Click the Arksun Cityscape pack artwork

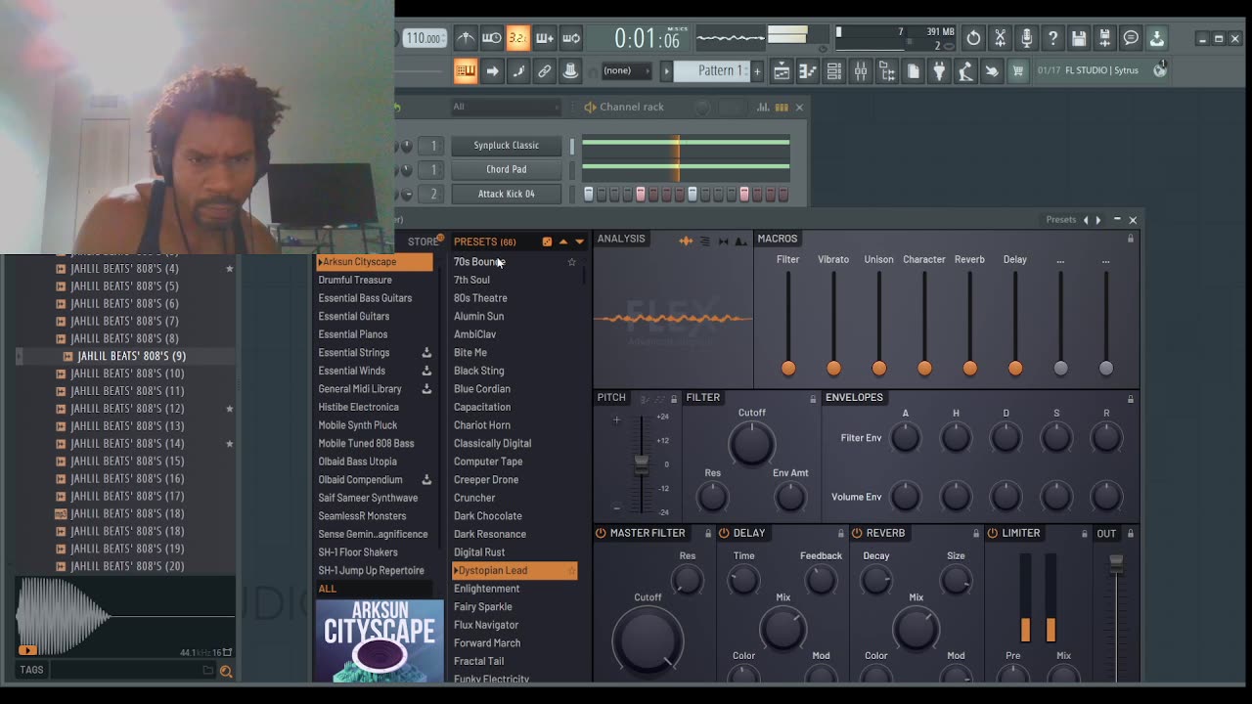(x=380, y=642)
